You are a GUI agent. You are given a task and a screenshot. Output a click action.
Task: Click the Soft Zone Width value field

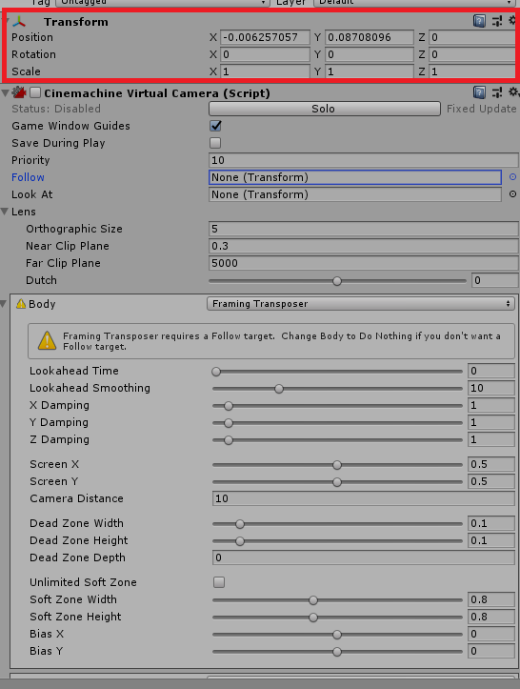pyautogui.click(x=491, y=599)
